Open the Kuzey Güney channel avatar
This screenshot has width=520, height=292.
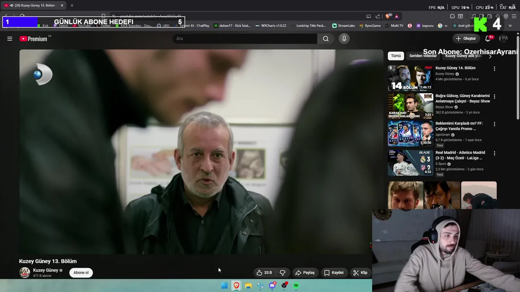click(x=25, y=273)
